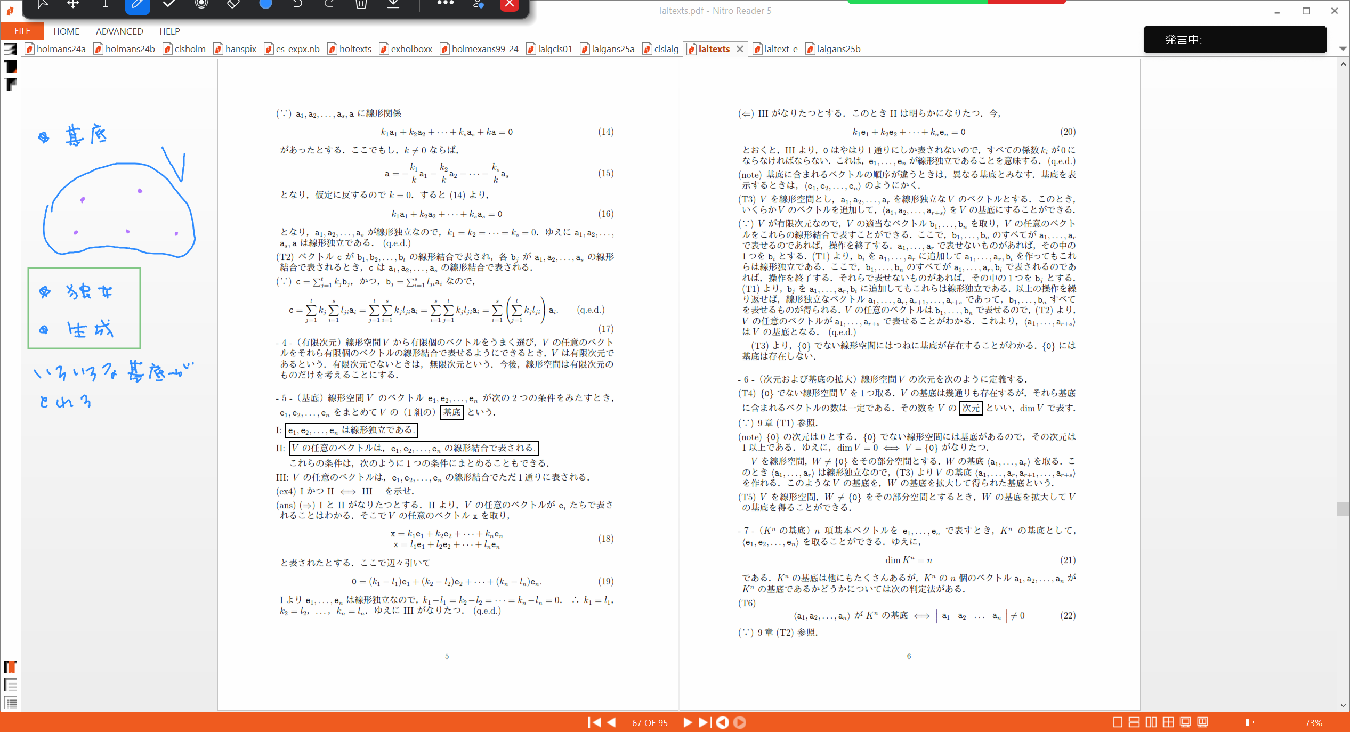Image resolution: width=1350 pixels, height=732 pixels.
Task: Switch to the lalgcls01 document tab
Action: [x=549, y=49]
